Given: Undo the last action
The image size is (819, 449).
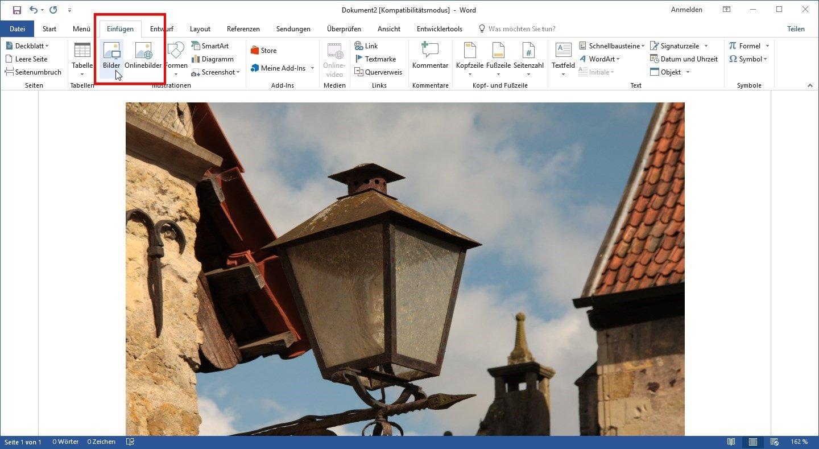Looking at the screenshot, I should click(33, 10).
